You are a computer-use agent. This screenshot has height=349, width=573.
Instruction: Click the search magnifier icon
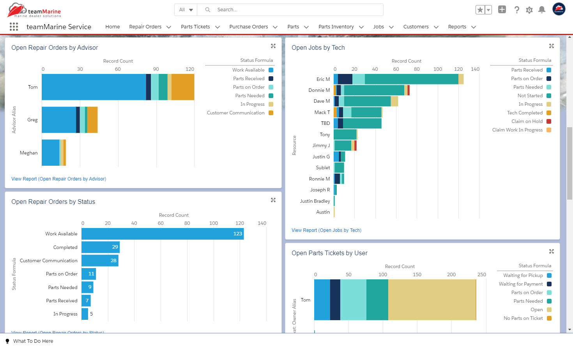pyautogui.click(x=207, y=9)
